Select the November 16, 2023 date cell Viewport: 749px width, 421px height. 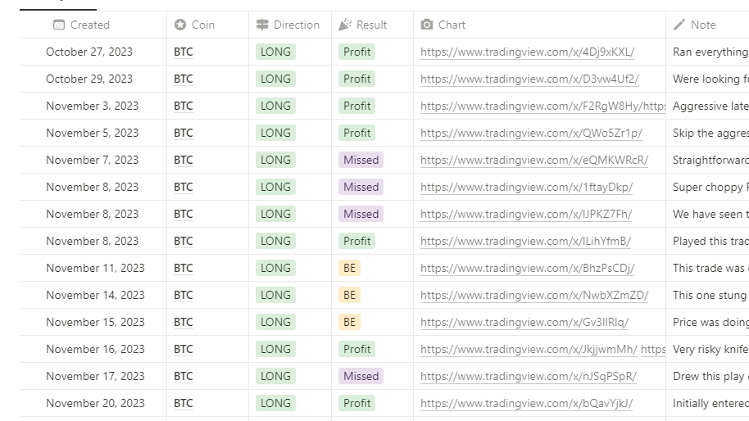tap(95, 350)
